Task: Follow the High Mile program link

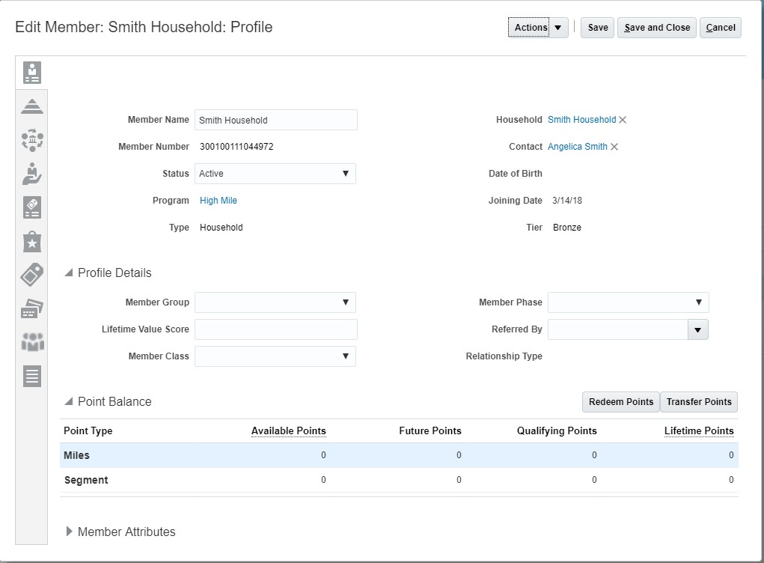Action: pyautogui.click(x=218, y=201)
